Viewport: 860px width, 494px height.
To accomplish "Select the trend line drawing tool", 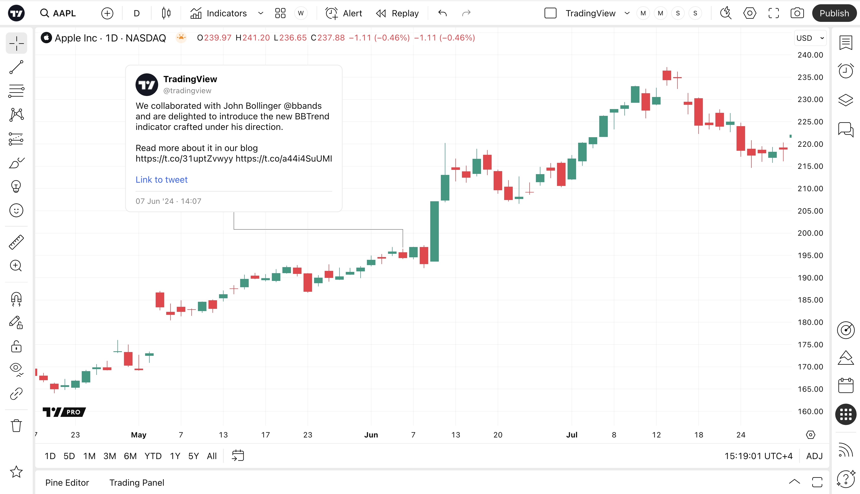I will point(16,67).
